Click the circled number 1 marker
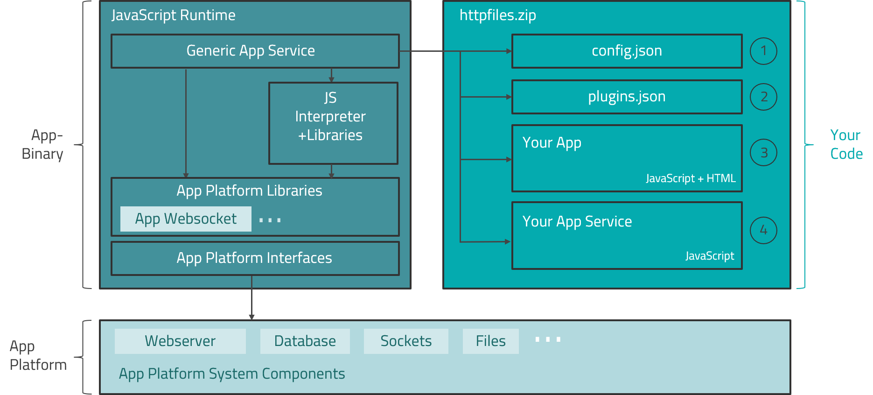The height and width of the screenshot is (395, 873). click(x=763, y=51)
